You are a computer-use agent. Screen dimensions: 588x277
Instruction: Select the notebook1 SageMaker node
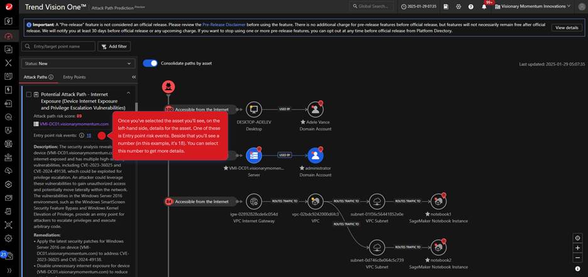[438, 201]
